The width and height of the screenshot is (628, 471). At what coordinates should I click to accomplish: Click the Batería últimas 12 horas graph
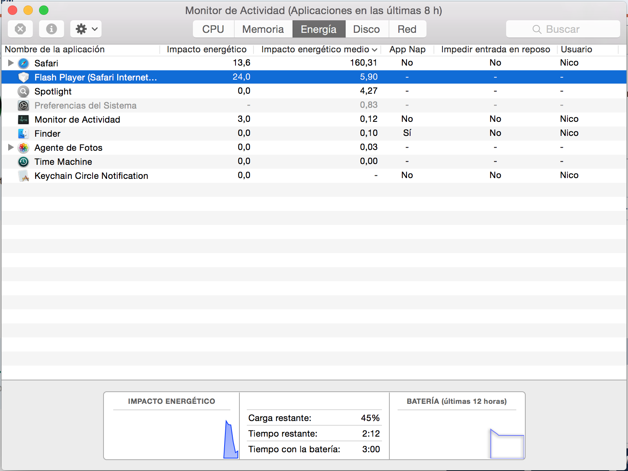pyautogui.click(x=457, y=434)
